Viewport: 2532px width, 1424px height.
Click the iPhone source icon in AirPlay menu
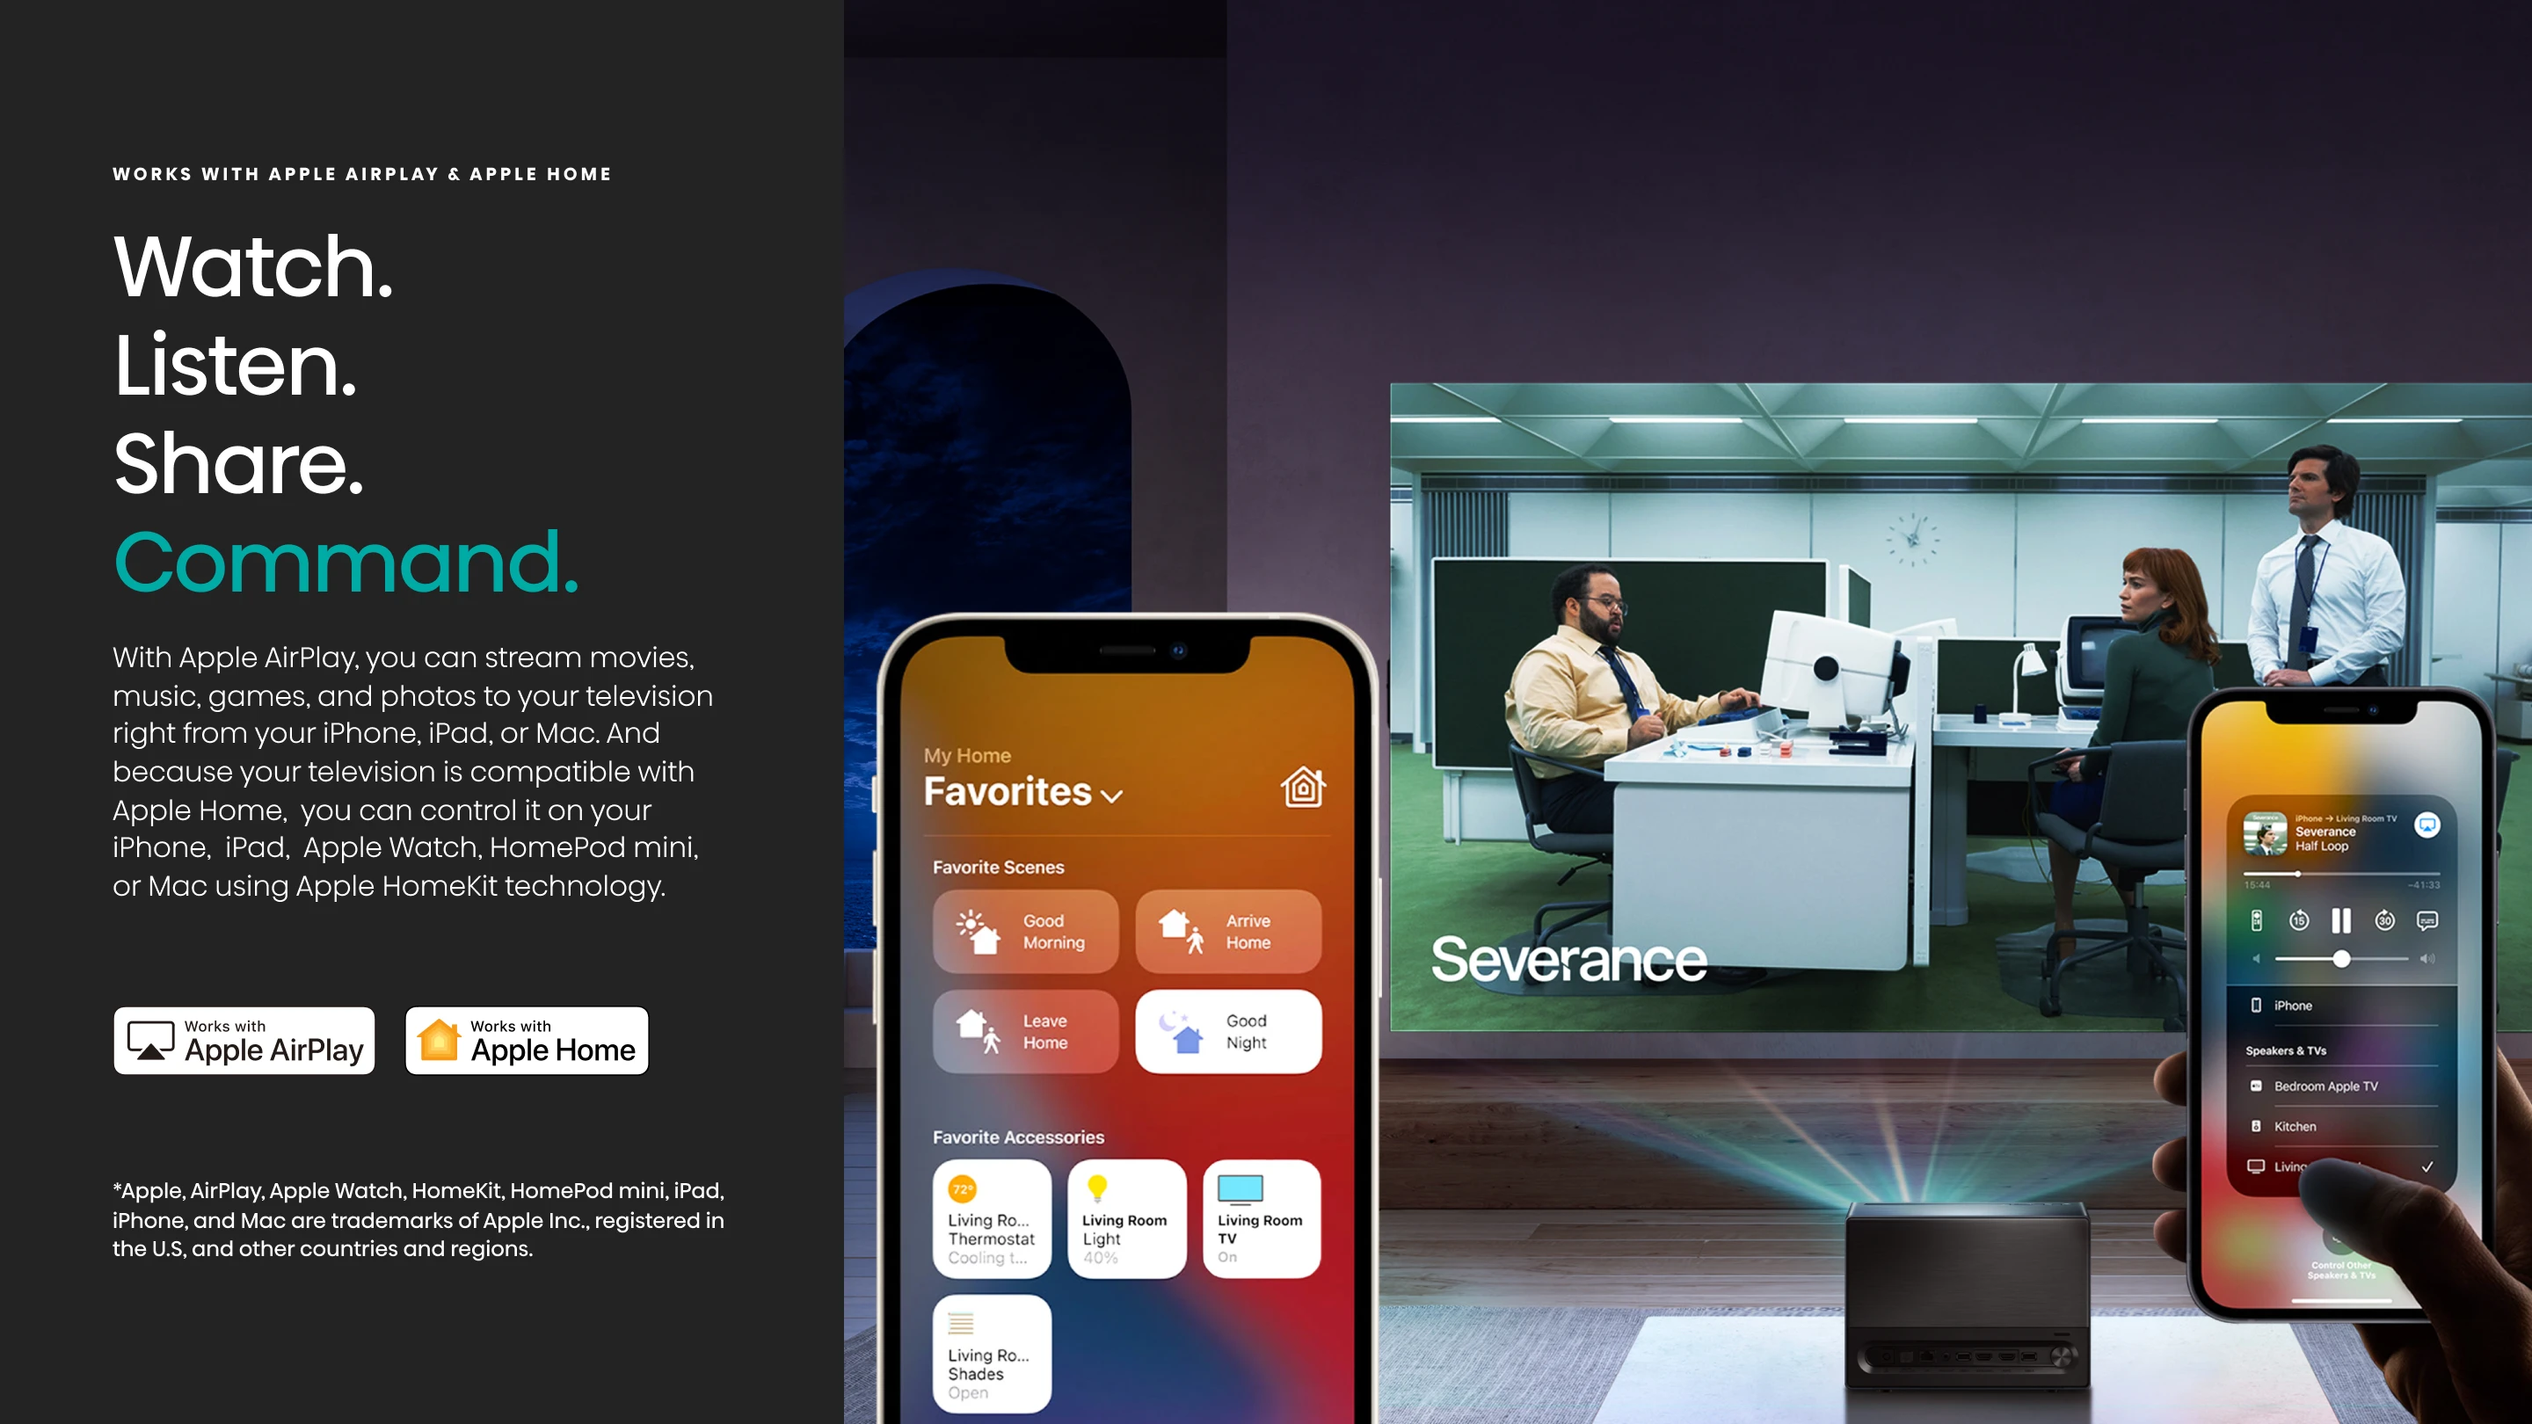(x=2252, y=1006)
